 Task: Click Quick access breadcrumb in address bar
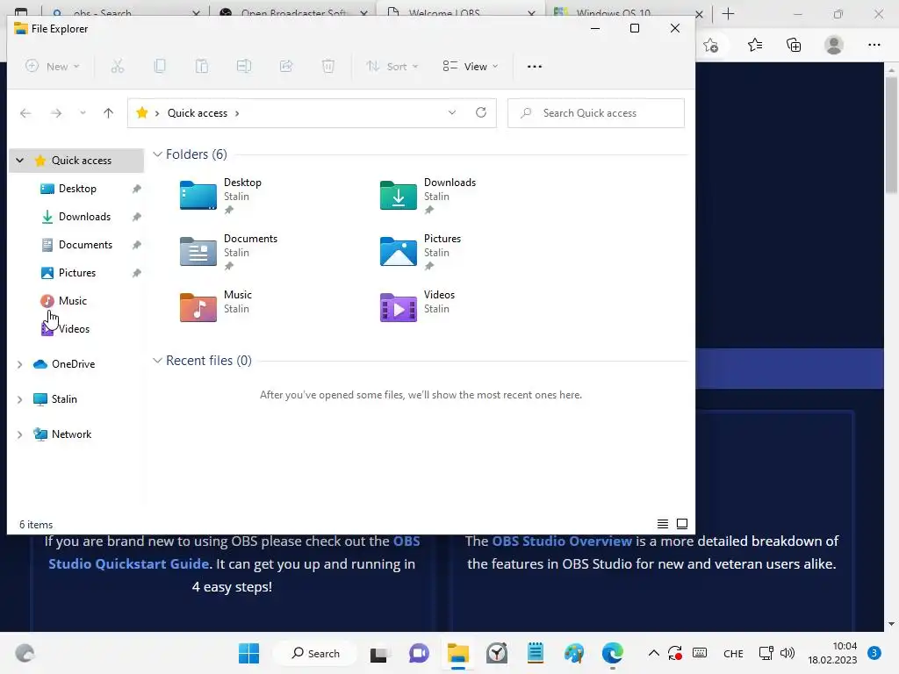(x=198, y=113)
